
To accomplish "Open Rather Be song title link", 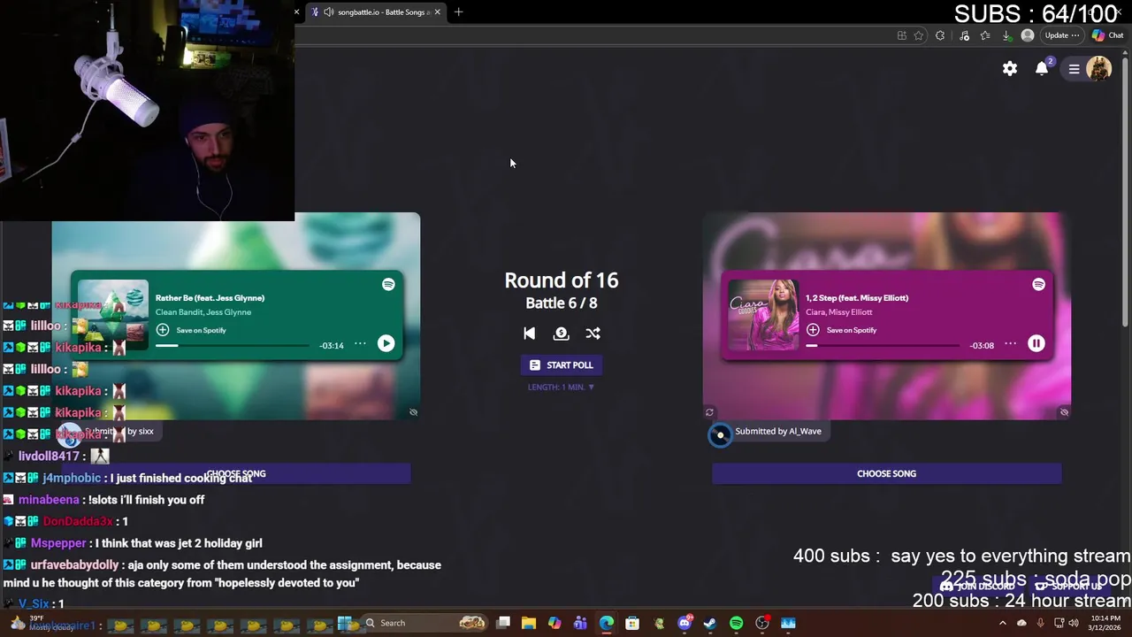I will pos(210,298).
